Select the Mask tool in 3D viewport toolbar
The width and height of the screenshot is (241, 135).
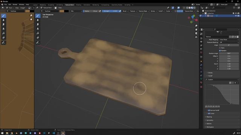coord(38,37)
